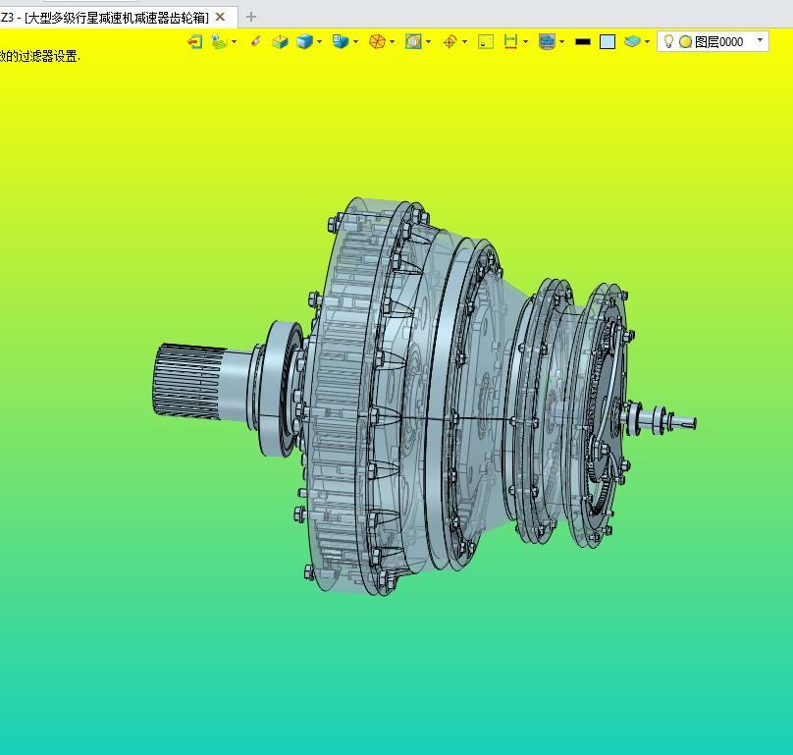Image resolution: width=793 pixels, height=755 pixels.
Task: Click the blue cube view orientation icon
Action: click(x=341, y=41)
